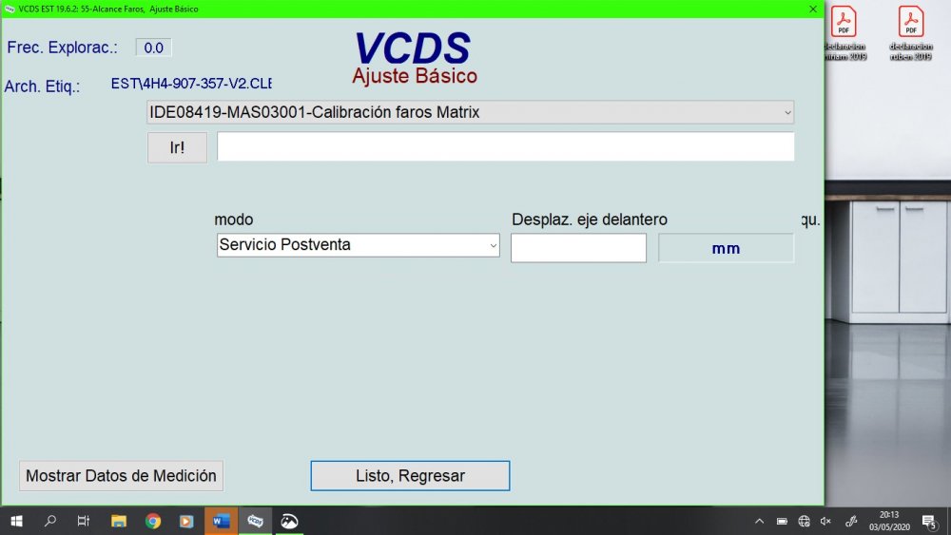Viewport: 951px width, 535px height.
Task: Click the Ir! button
Action: pos(177,148)
